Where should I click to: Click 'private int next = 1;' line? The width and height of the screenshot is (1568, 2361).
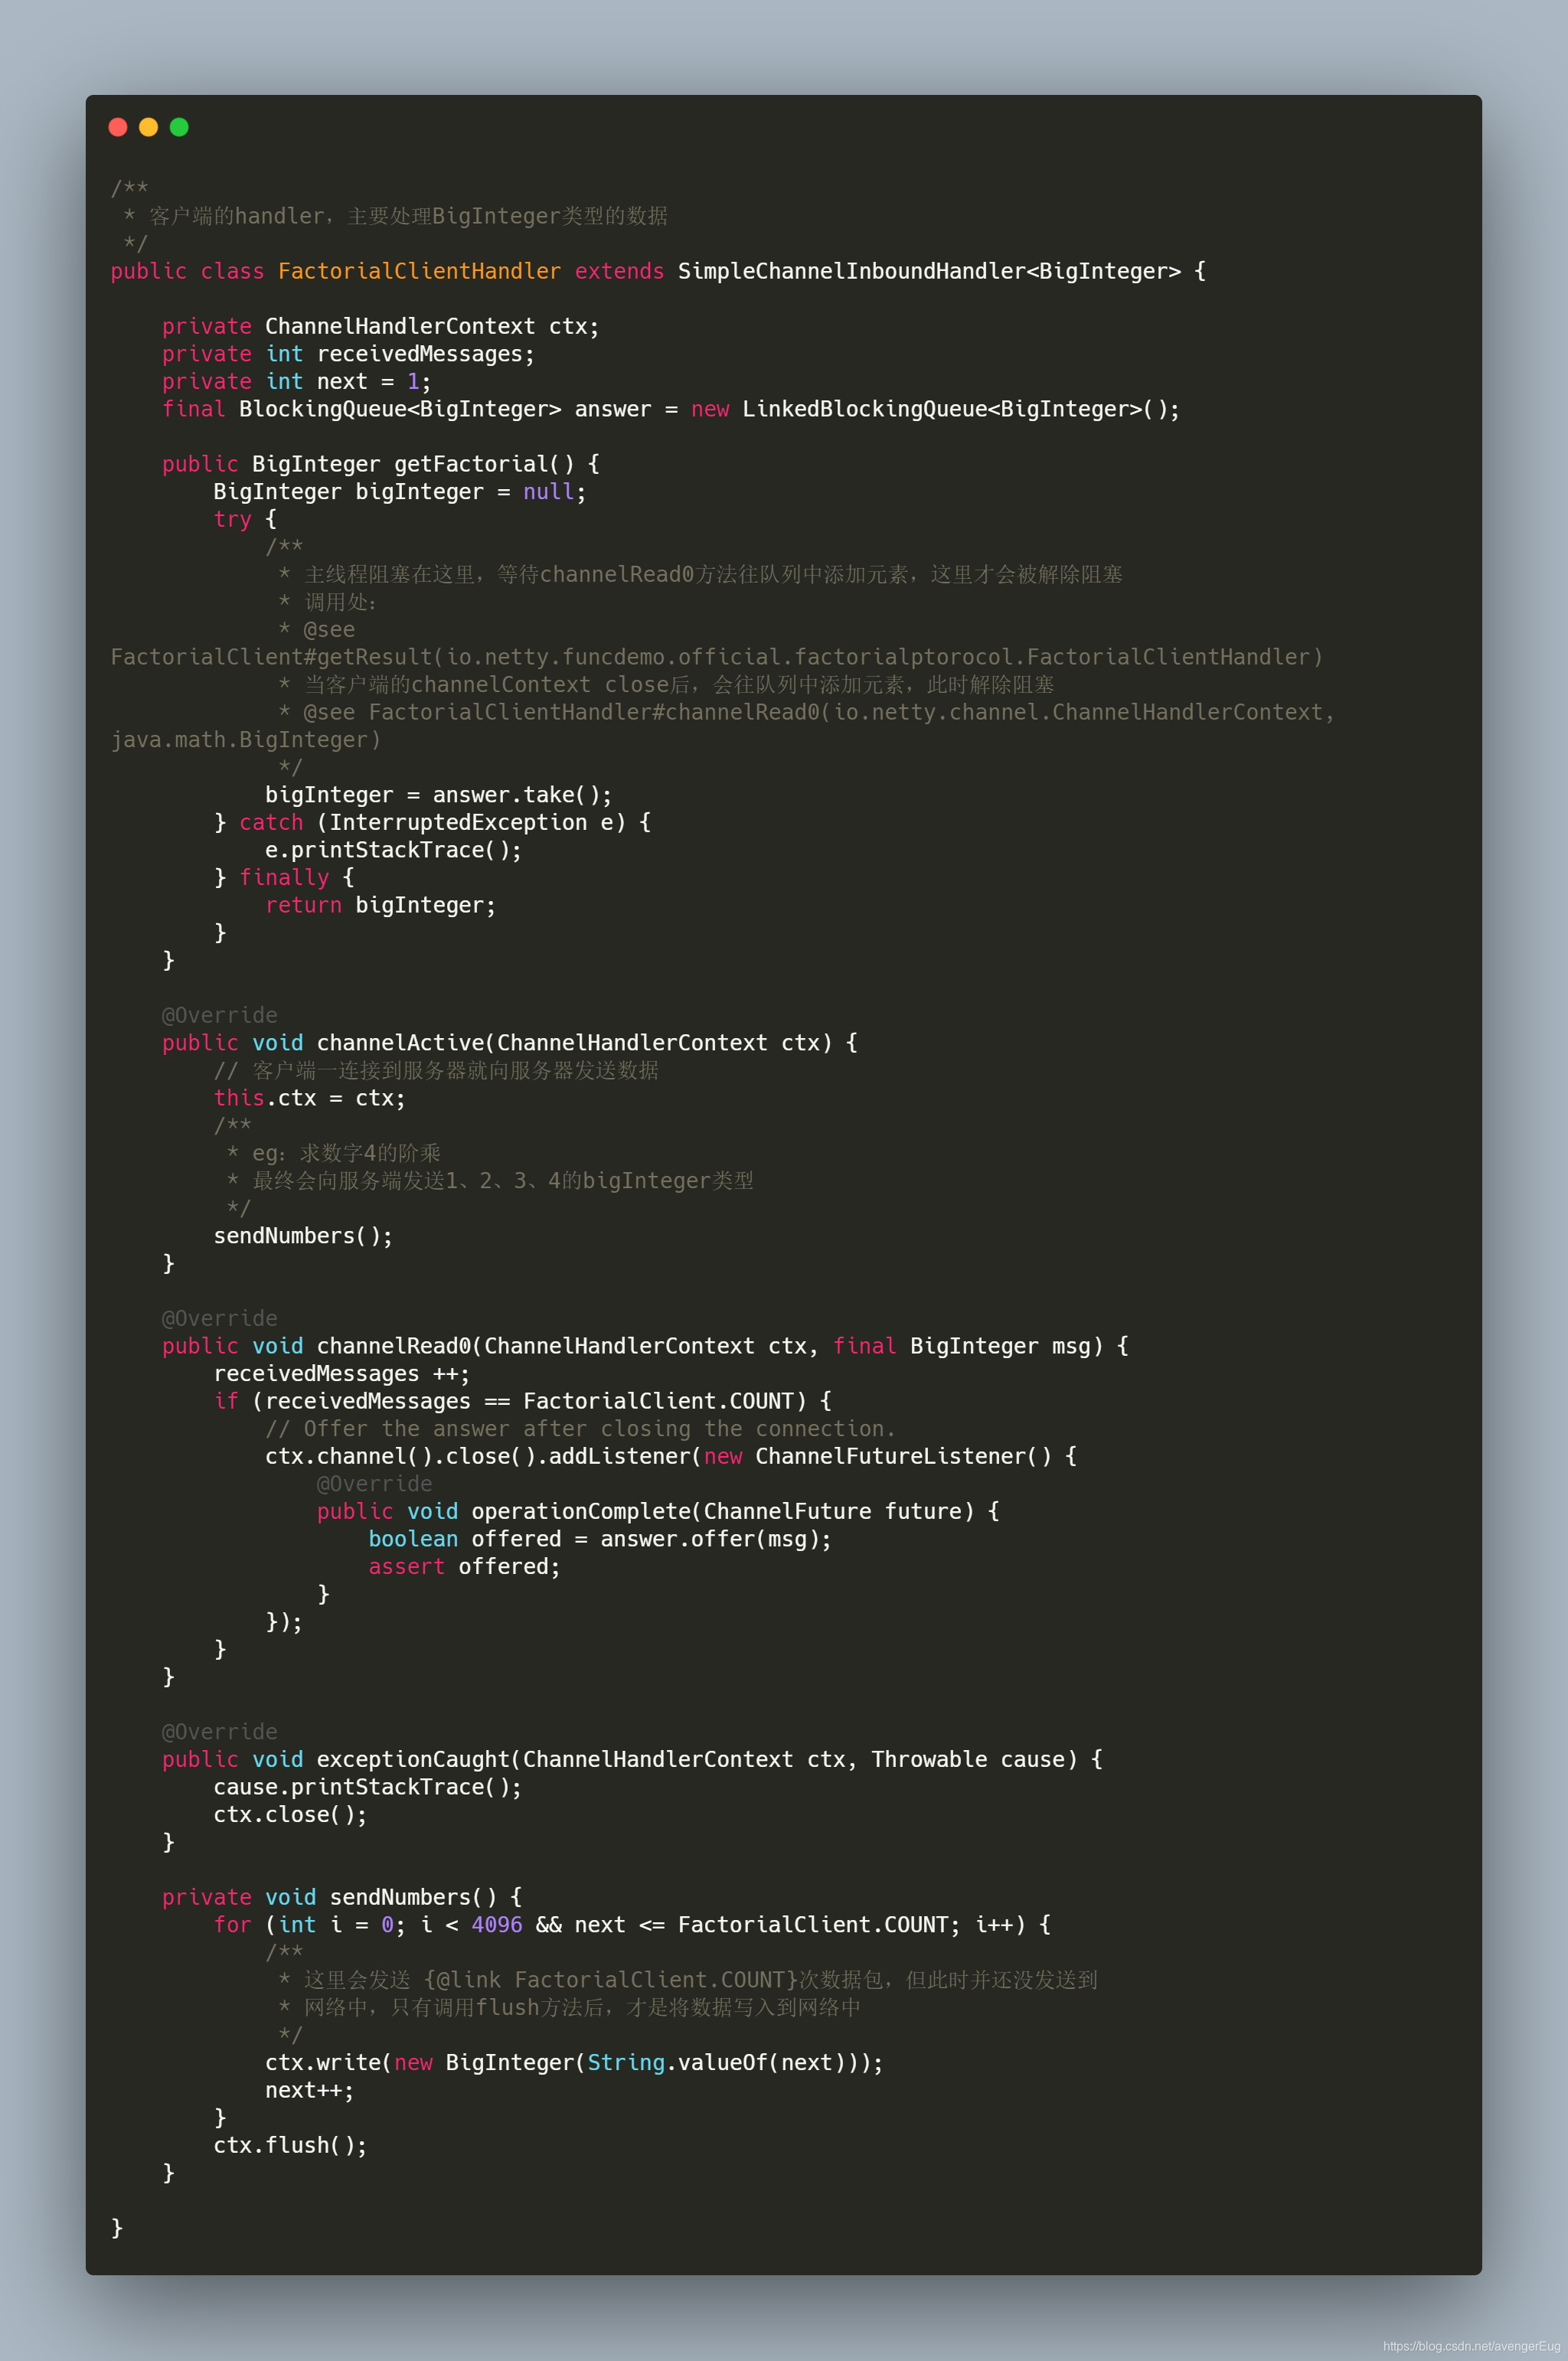click(x=296, y=381)
